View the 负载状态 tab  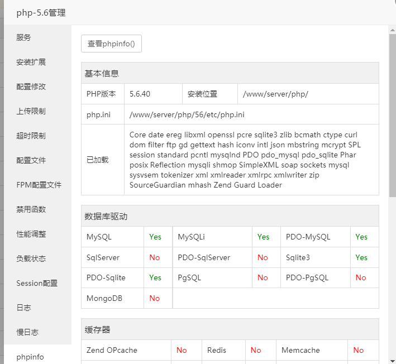tap(31, 258)
